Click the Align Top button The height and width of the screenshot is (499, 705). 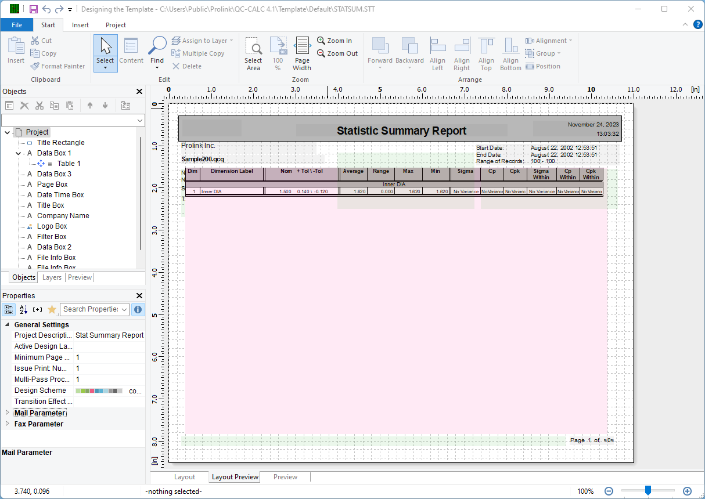487,53
